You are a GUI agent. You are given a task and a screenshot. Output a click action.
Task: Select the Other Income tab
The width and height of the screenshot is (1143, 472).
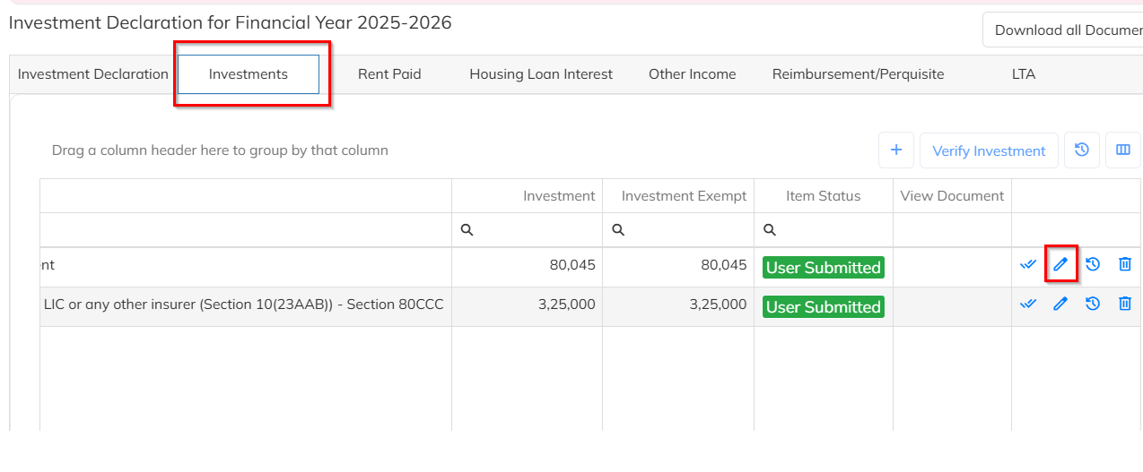coord(692,74)
